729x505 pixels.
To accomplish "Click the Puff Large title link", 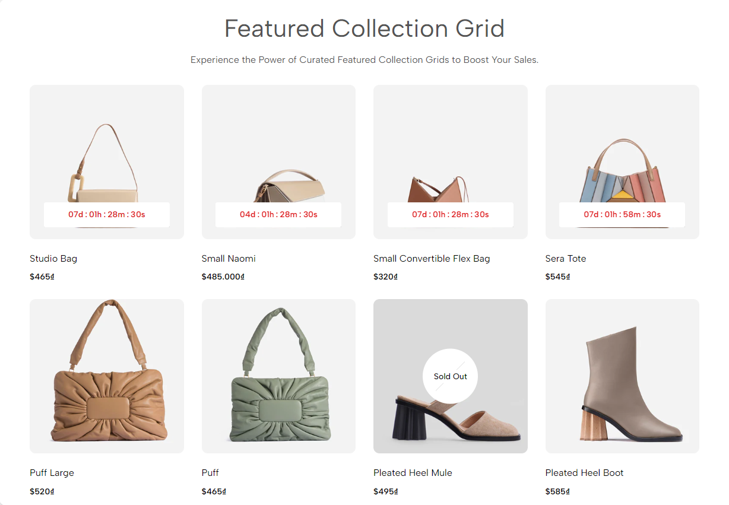I will (52, 473).
